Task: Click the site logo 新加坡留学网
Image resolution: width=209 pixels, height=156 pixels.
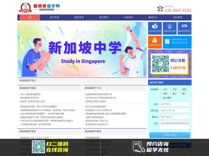Action: pyautogui.click(x=39, y=7)
